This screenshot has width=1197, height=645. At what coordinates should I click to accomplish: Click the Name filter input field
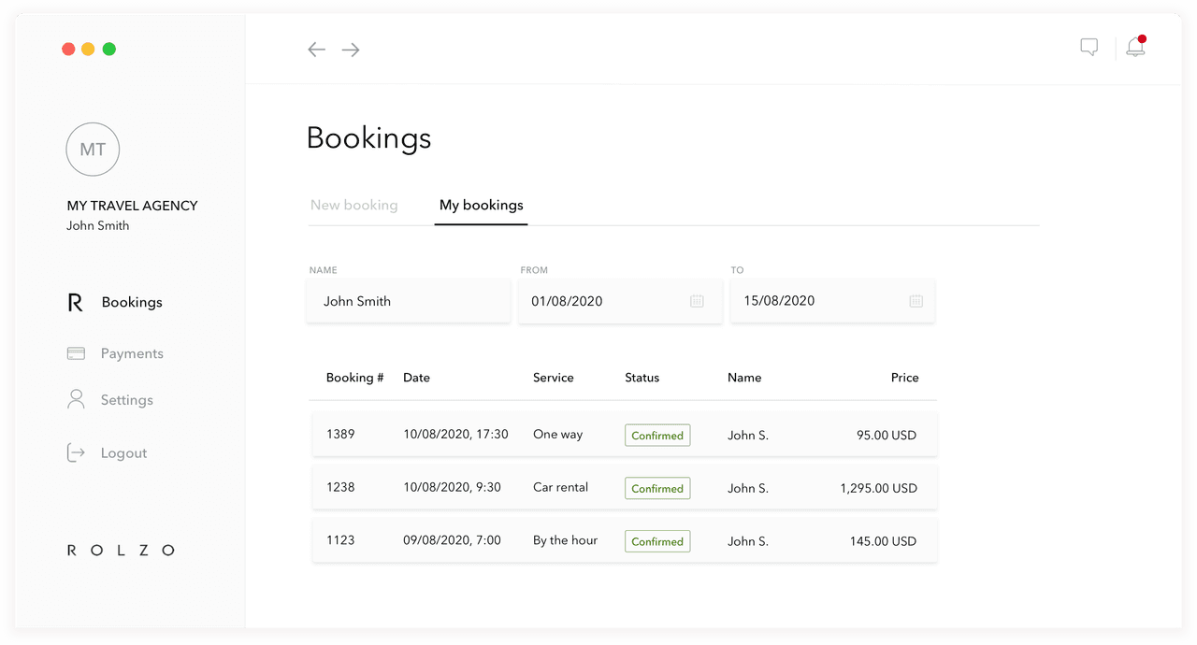(408, 301)
